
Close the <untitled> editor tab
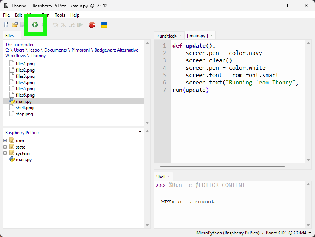180,36
